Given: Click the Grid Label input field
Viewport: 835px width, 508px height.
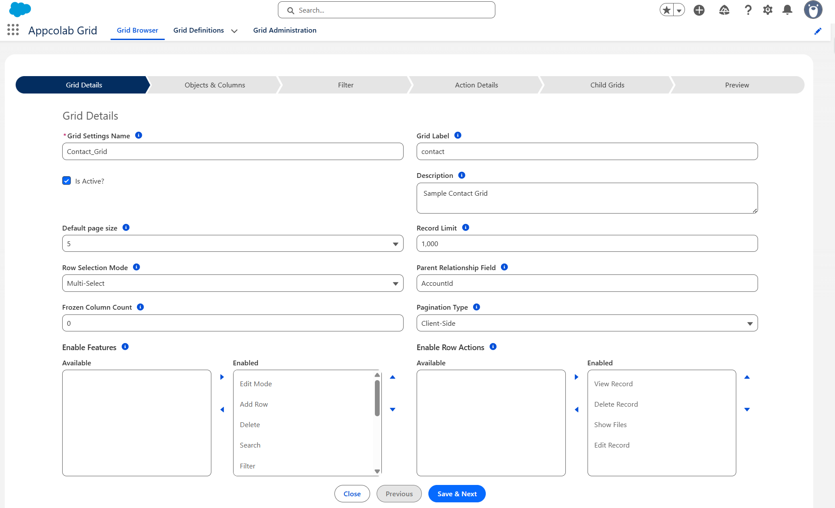Looking at the screenshot, I should (x=587, y=151).
